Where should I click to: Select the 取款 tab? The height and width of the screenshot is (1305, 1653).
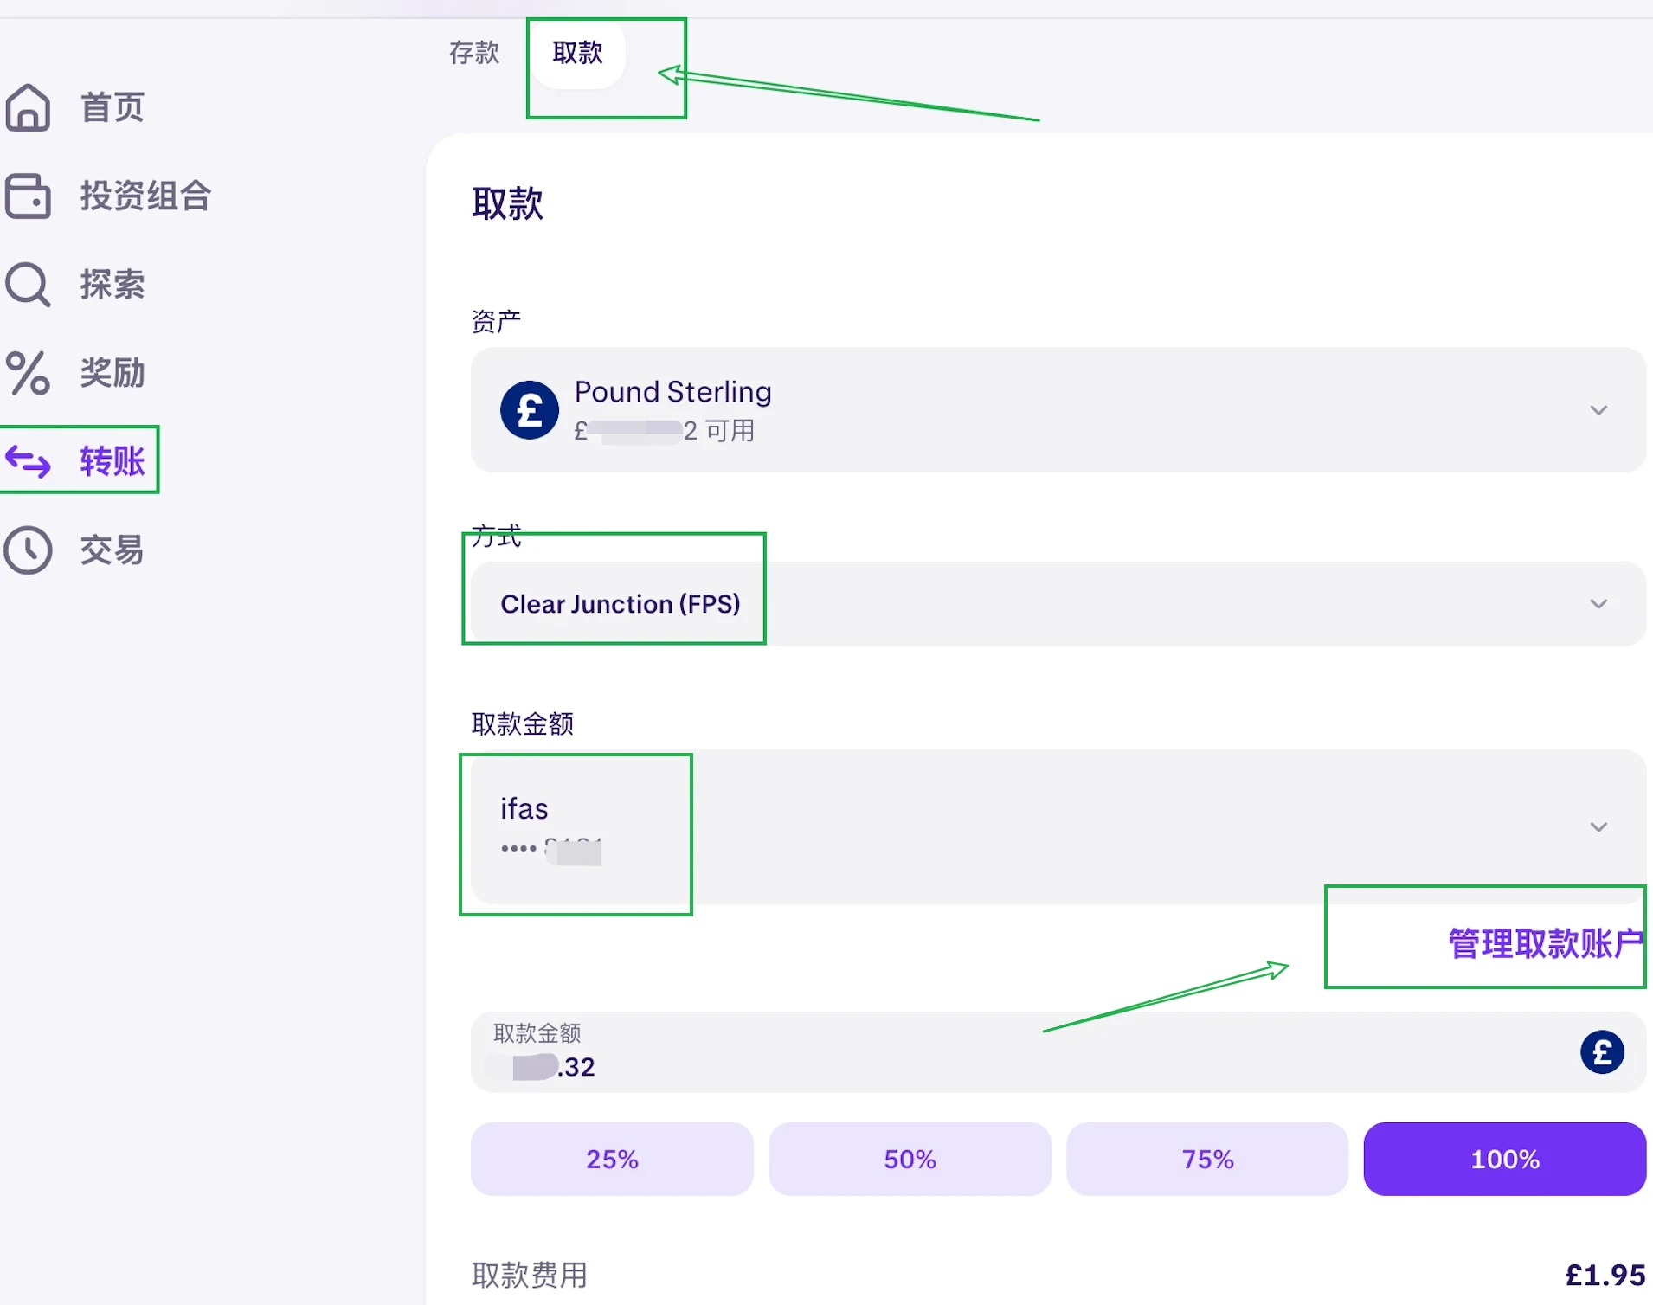point(577,53)
